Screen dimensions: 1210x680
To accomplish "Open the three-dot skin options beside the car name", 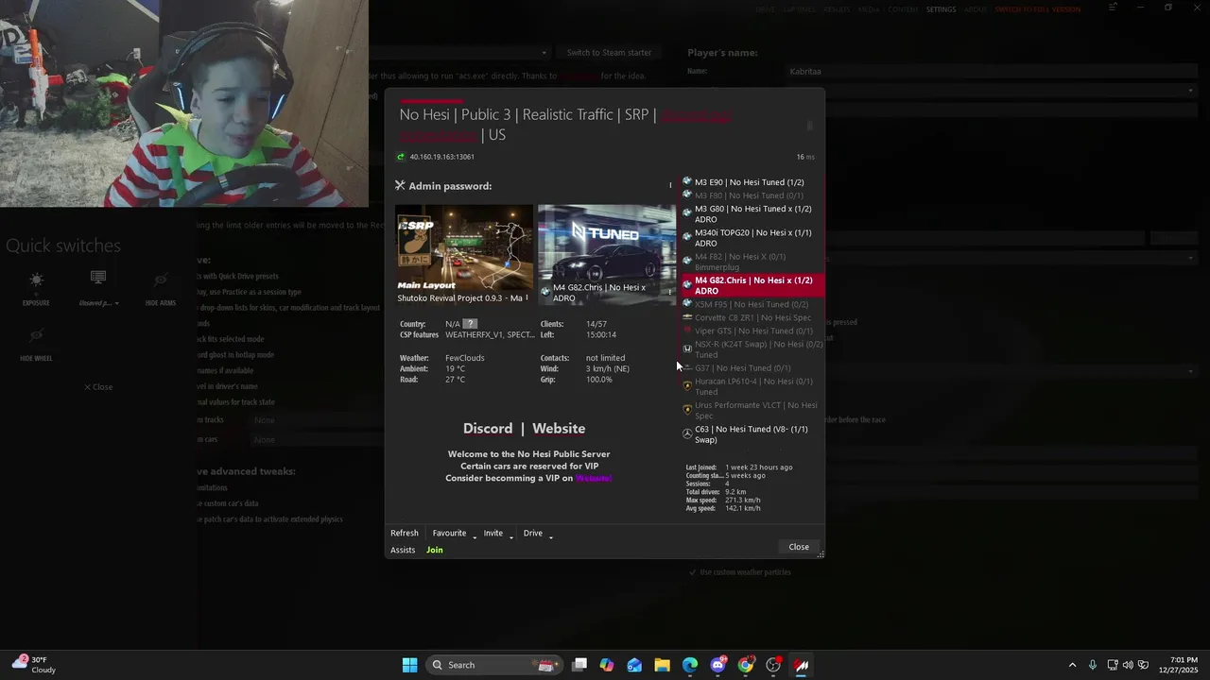I will 670,292.
